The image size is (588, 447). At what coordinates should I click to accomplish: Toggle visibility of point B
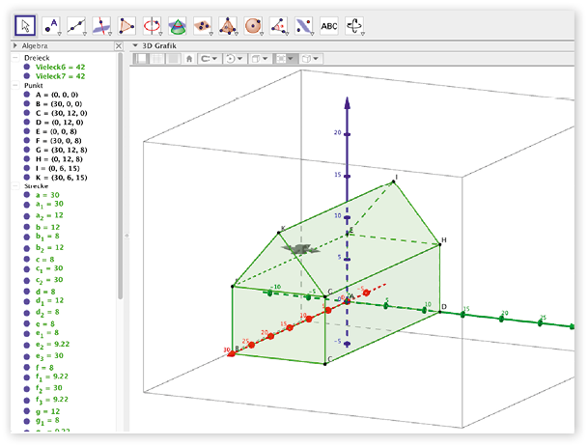point(27,104)
